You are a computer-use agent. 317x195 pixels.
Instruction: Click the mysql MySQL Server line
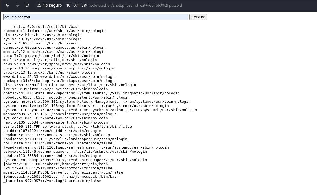(x=63, y=172)
